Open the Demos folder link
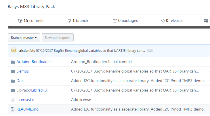The width and height of the screenshot is (210, 116). tap(23, 71)
